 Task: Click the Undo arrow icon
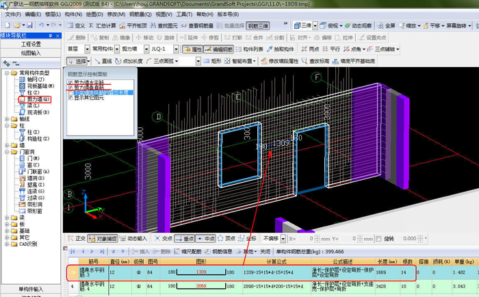tap(41, 25)
